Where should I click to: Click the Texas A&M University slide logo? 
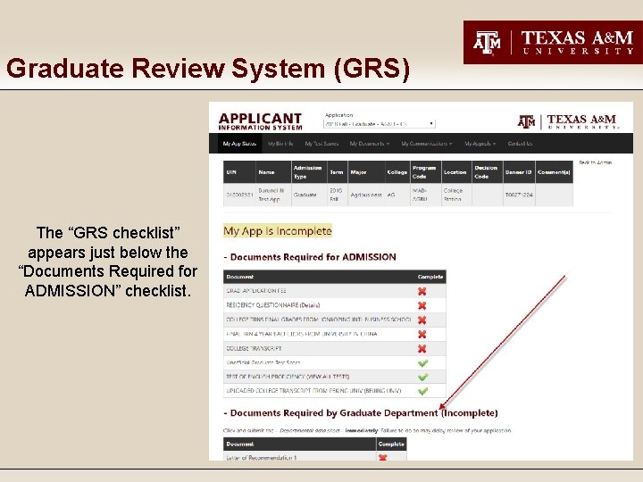(553, 43)
